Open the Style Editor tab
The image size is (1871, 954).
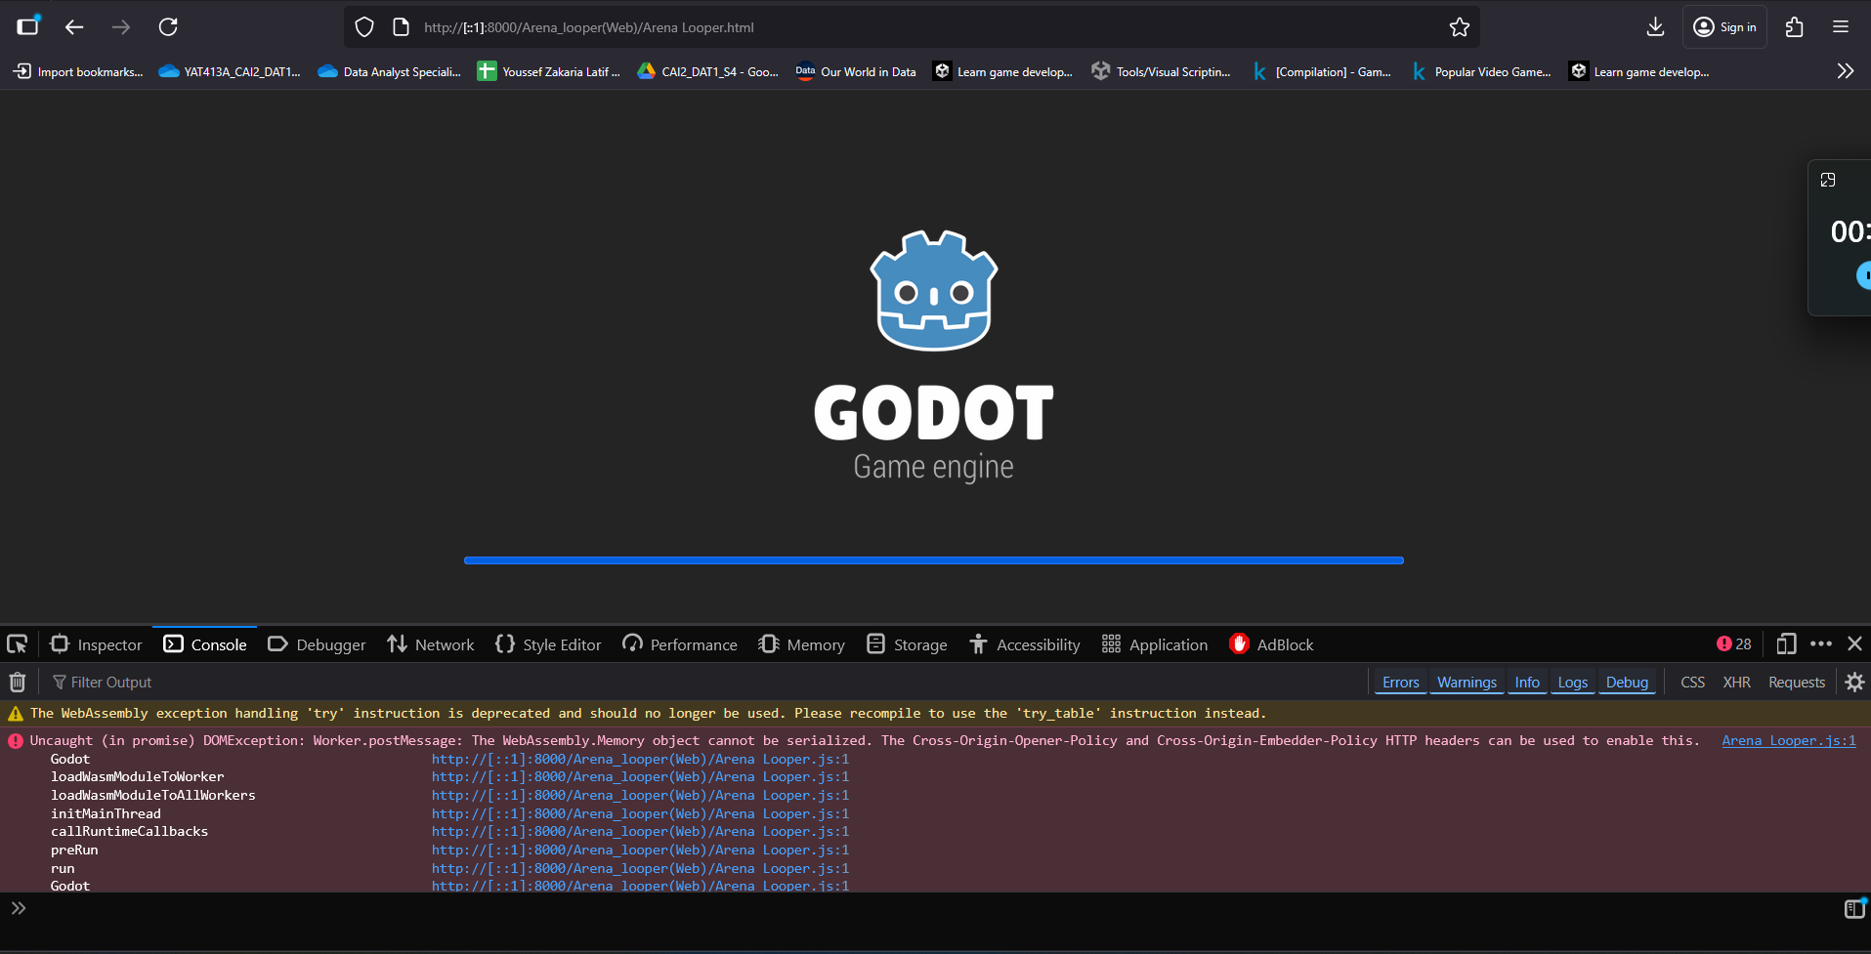pyautogui.click(x=548, y=644)
